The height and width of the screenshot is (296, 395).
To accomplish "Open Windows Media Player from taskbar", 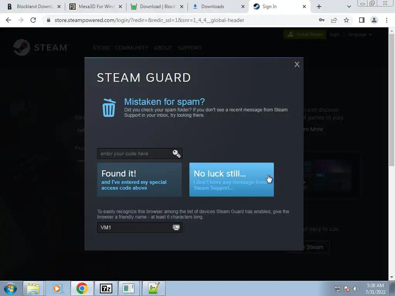I will coord(57,288).
